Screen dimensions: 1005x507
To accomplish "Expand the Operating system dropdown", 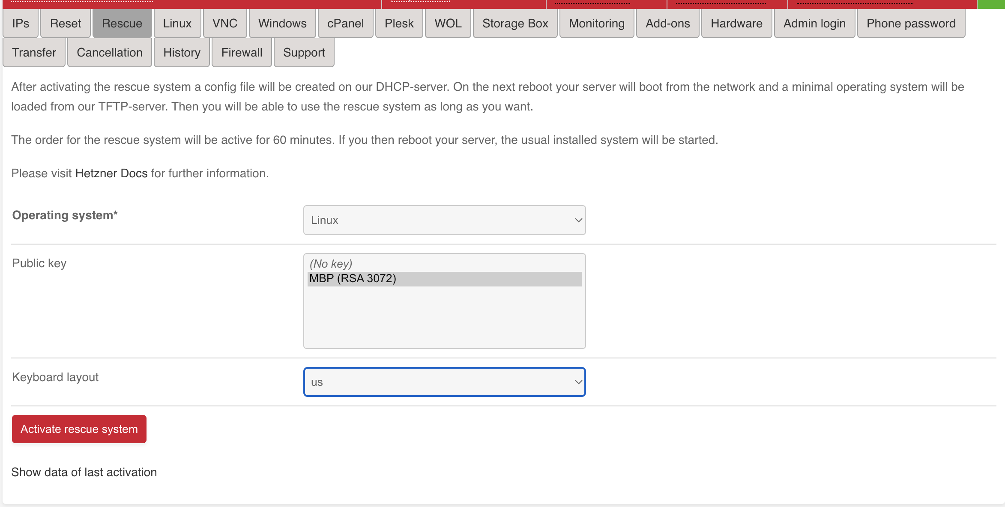I will coord(444,220).
